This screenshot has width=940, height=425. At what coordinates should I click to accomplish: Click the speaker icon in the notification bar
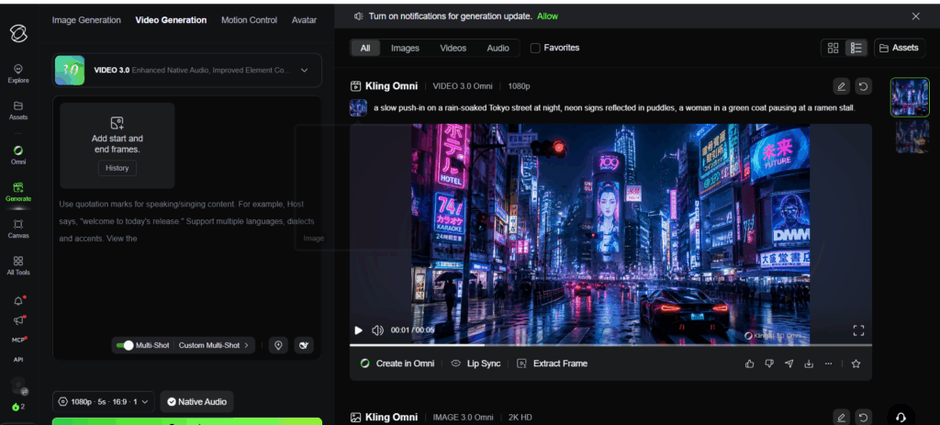tap(359, 17)
